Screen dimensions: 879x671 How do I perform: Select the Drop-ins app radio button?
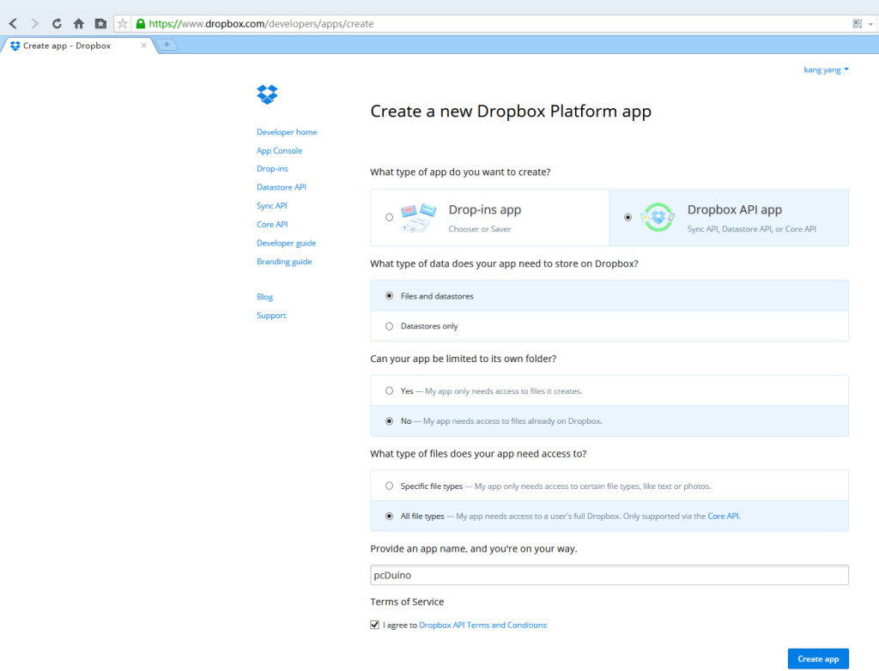tap(389, 217)
